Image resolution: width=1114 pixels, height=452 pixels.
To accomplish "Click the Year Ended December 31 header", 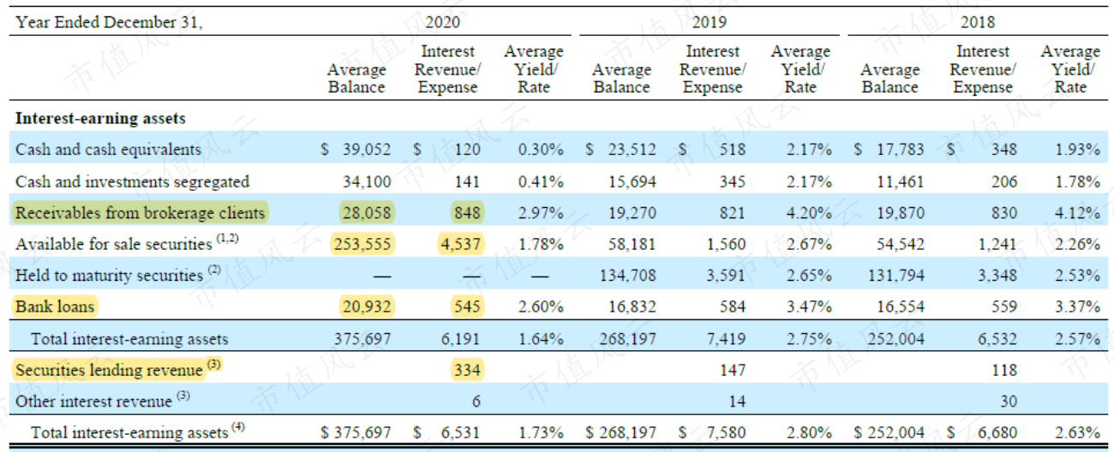I will (109, 22).
